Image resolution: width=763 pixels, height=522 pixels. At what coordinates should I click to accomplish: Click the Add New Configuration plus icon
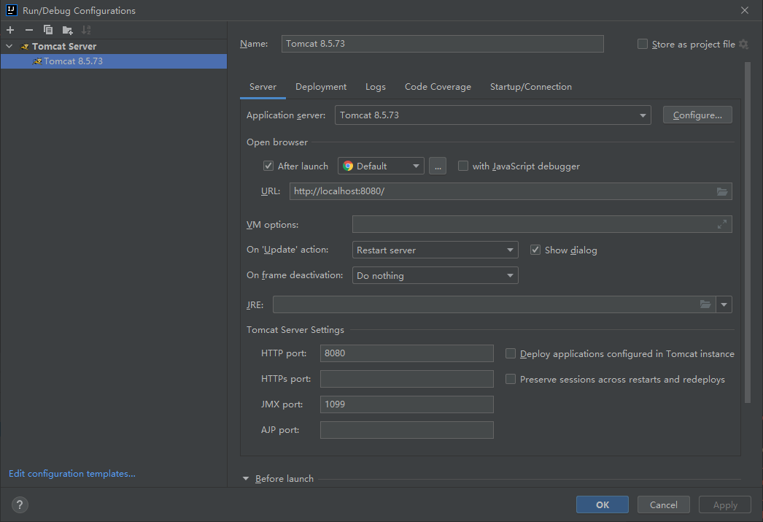[x=10, y=30]
